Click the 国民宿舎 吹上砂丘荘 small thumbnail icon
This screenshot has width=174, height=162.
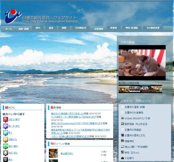(x=123, y=124)
